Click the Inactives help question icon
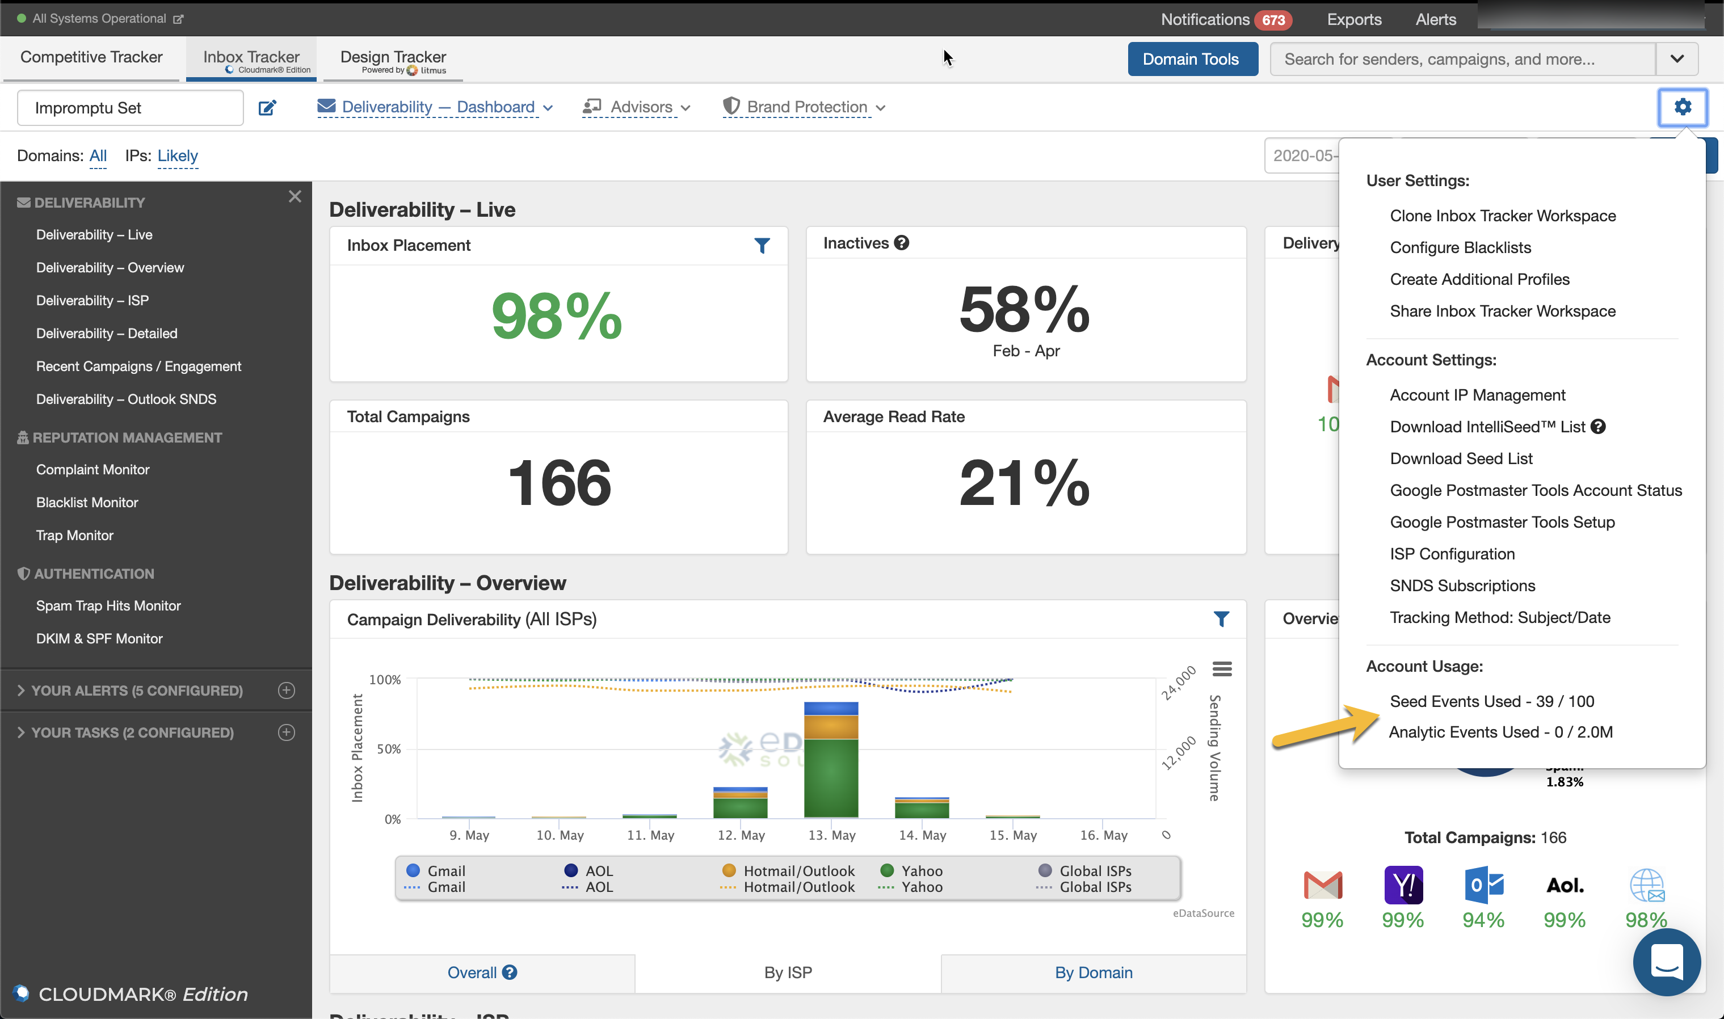The width and height of the screenshot is (1724, 1019). pyautogui.click(x=902, y=242)
